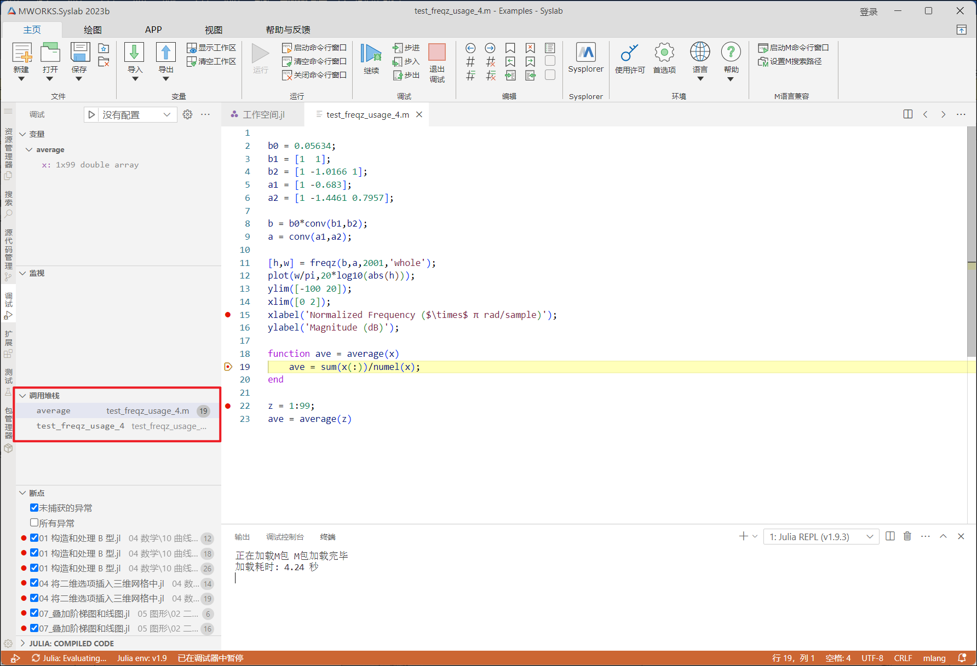The image size is (977, 666).
Task: Click 登录 login link in title bar
Action: coord(868,11)
